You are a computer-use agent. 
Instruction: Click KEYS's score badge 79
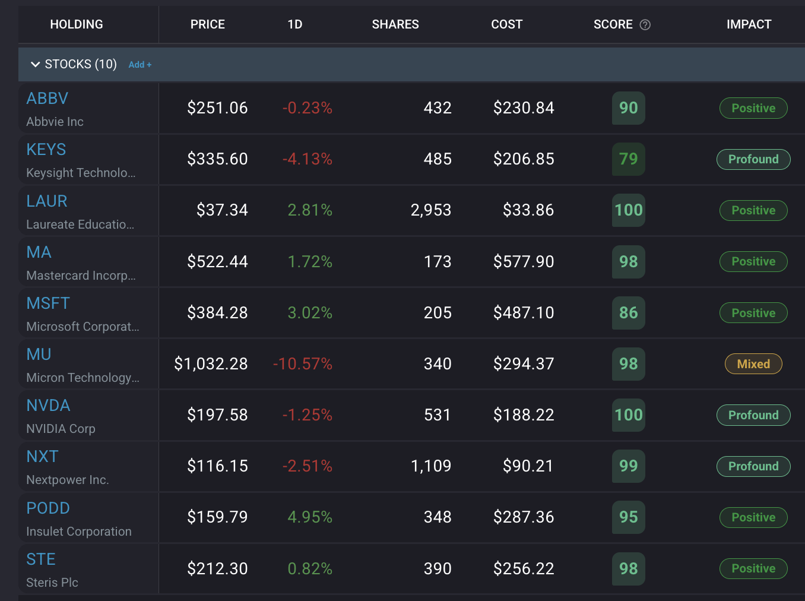pos(629,159)
